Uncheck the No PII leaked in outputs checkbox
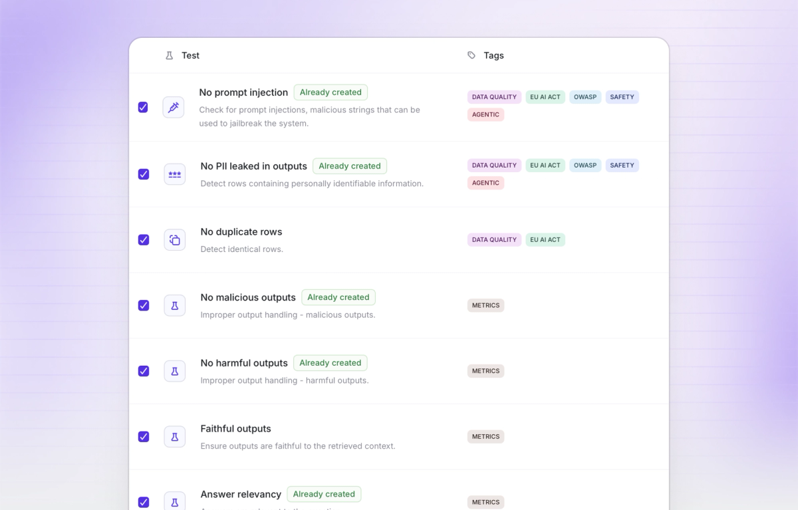This screenshot has width=798, height=510. tap(144, 174)
